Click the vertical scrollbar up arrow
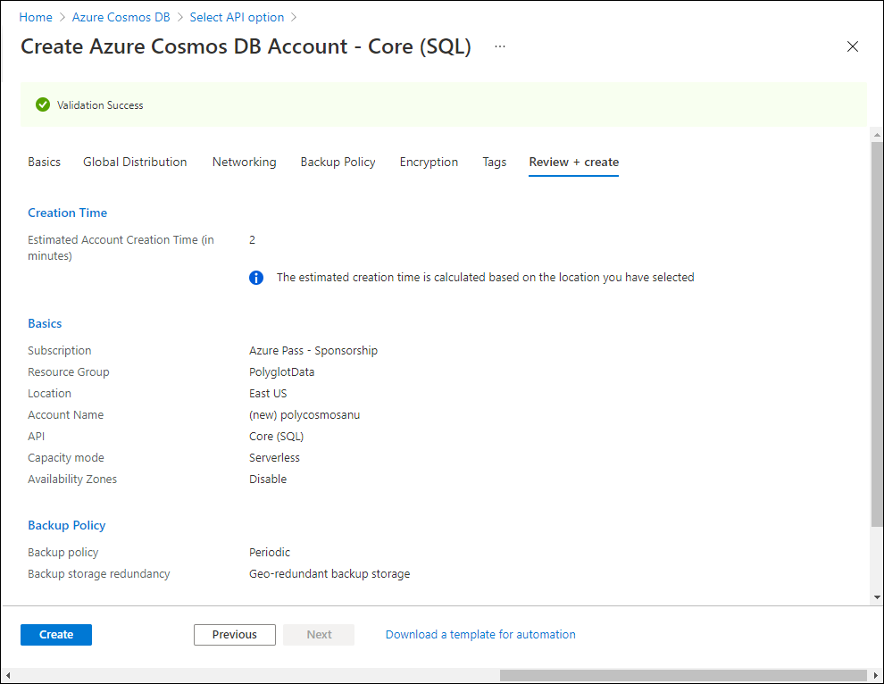The width and height of the screenshot is (884, 684). point(877,136)
